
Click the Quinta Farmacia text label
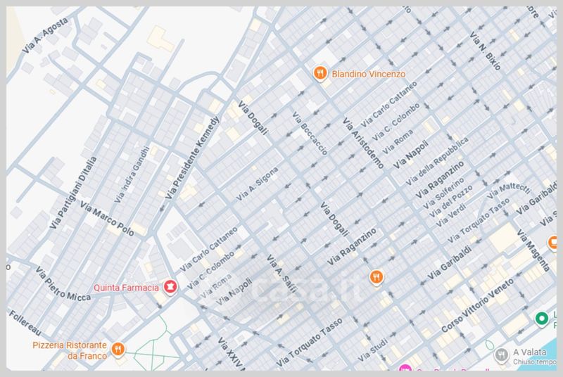127,286
